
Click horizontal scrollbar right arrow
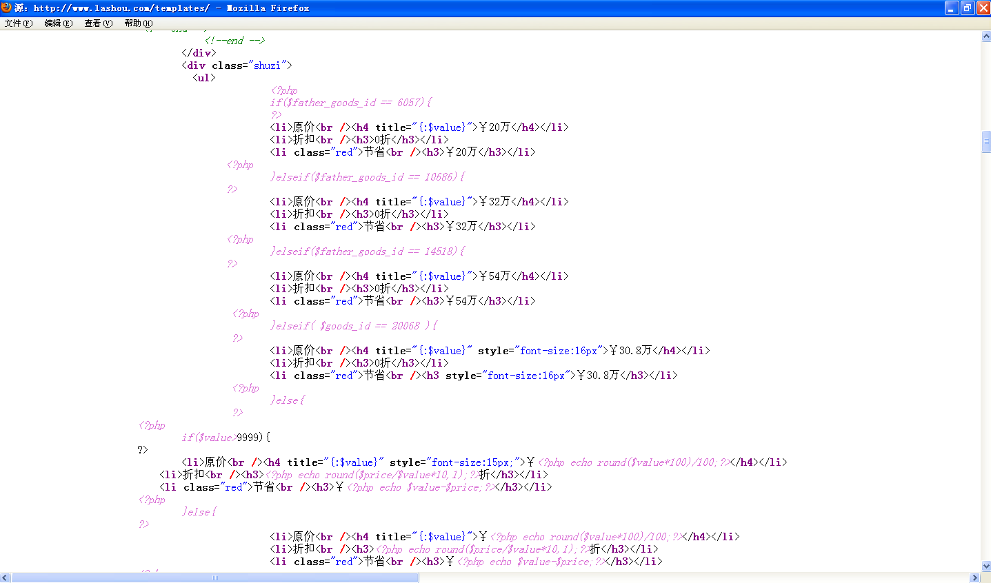(975, 577)
